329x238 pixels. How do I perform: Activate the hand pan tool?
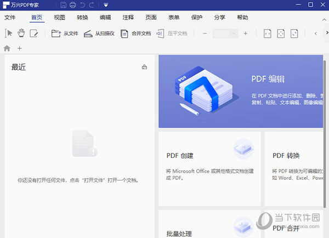(21, 33)
